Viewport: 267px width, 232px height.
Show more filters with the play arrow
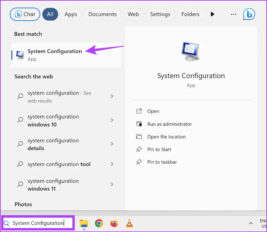212,14
